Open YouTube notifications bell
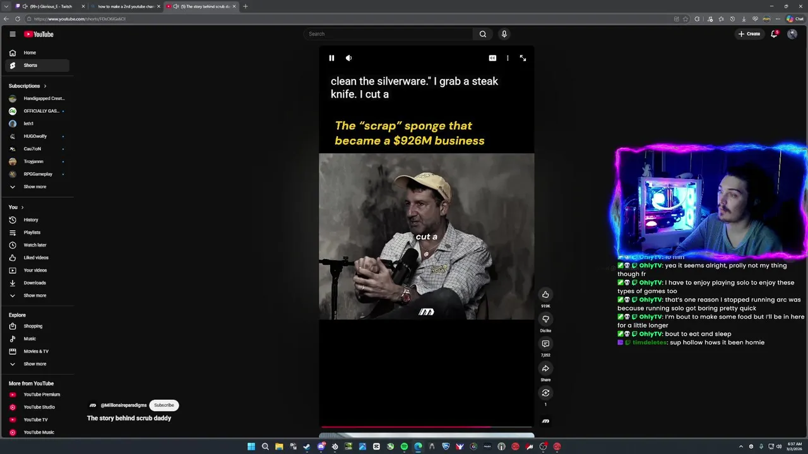This screenshot has width=808, height=454. [x=774, y=34]
